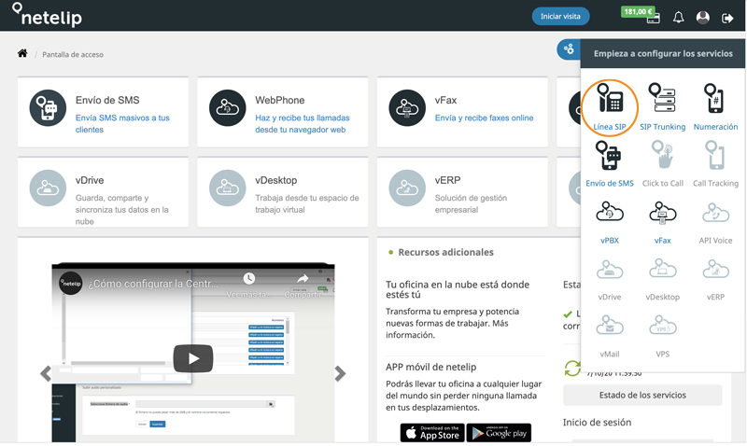
Task: Click the Iniciar visita button
Action: pyautogui.click(x=560, y=16)
